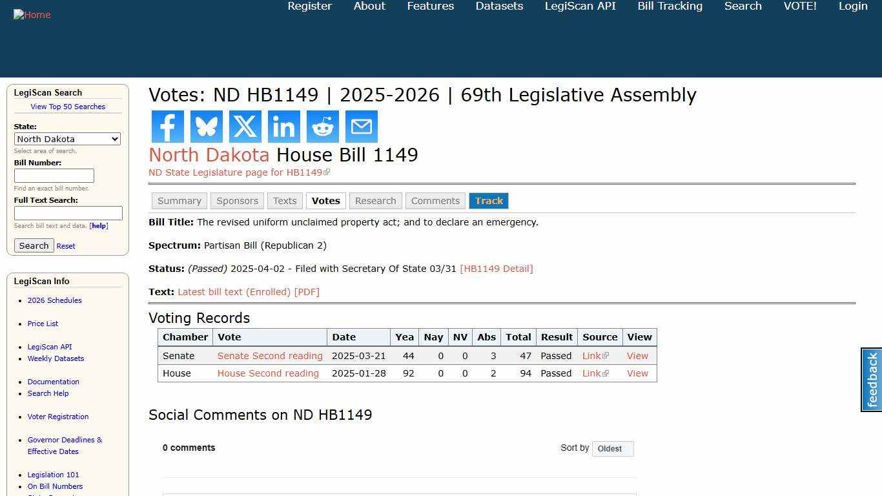Click inside the Bill Number field
The height and width of the screenshot is (496, 882).
pyautogui.click(x=54, y=175)
